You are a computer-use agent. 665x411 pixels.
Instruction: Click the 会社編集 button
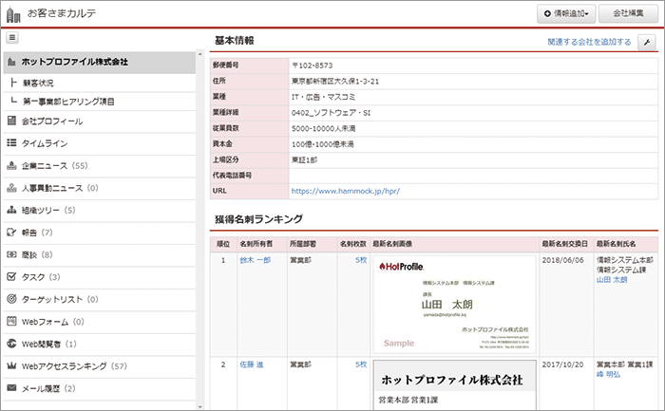[628, 14]
